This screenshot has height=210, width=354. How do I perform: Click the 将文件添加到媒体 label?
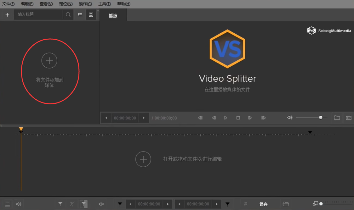[49, 82]
